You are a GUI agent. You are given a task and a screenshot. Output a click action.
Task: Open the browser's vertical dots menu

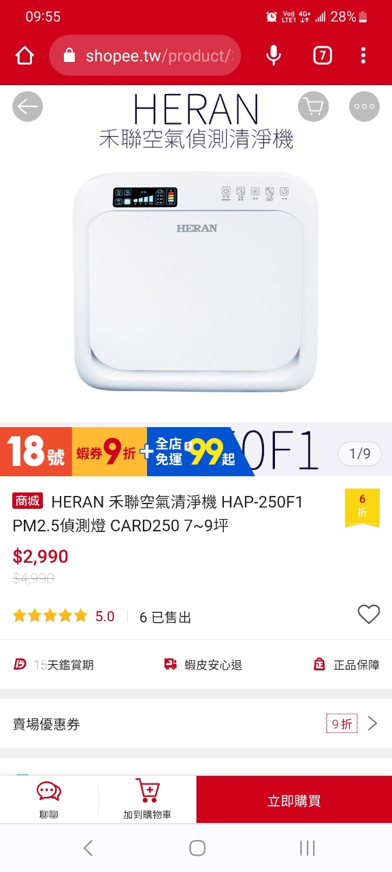coord(363,56)
